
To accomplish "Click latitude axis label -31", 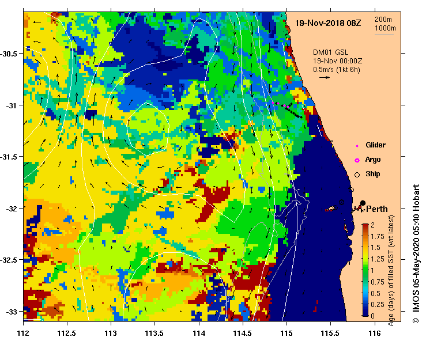I will [x=11, y=105].
